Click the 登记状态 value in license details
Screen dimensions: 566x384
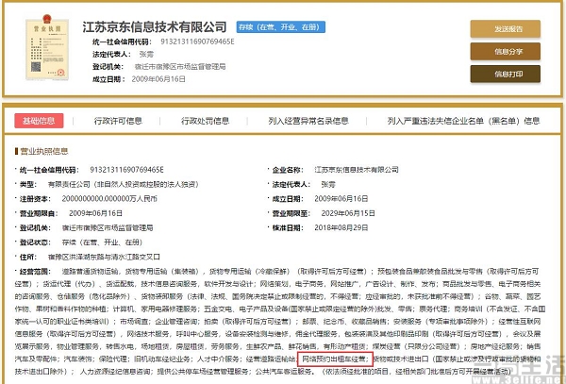(x=102, y=242)
